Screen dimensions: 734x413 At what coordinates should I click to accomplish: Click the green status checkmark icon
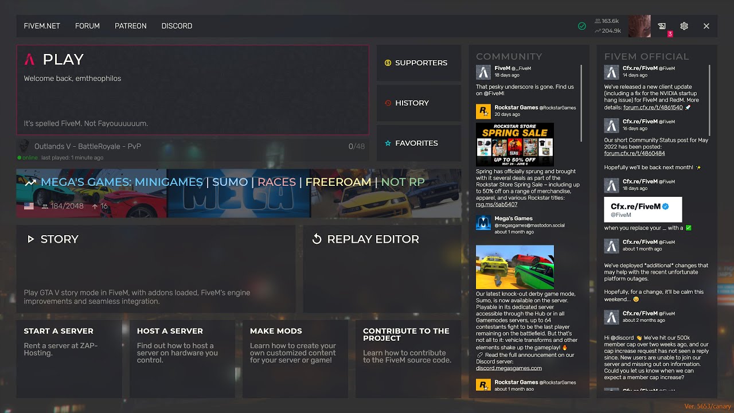(x=582, y=26)
